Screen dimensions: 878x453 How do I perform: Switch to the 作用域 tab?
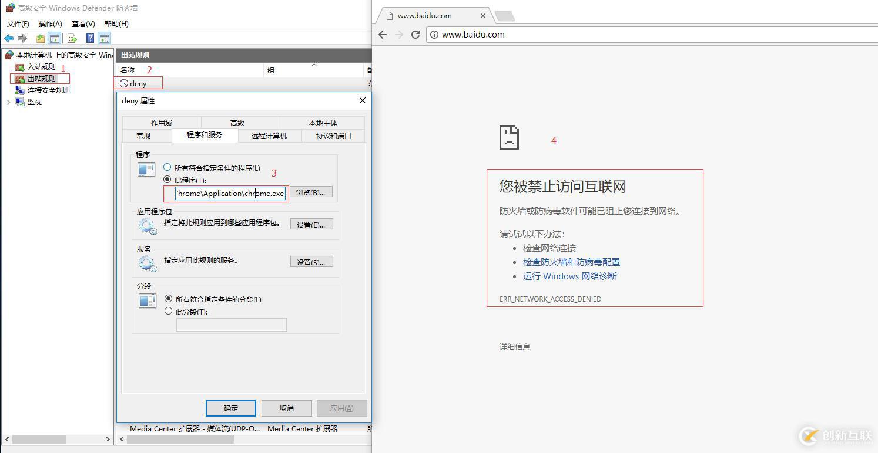(162, 122)
